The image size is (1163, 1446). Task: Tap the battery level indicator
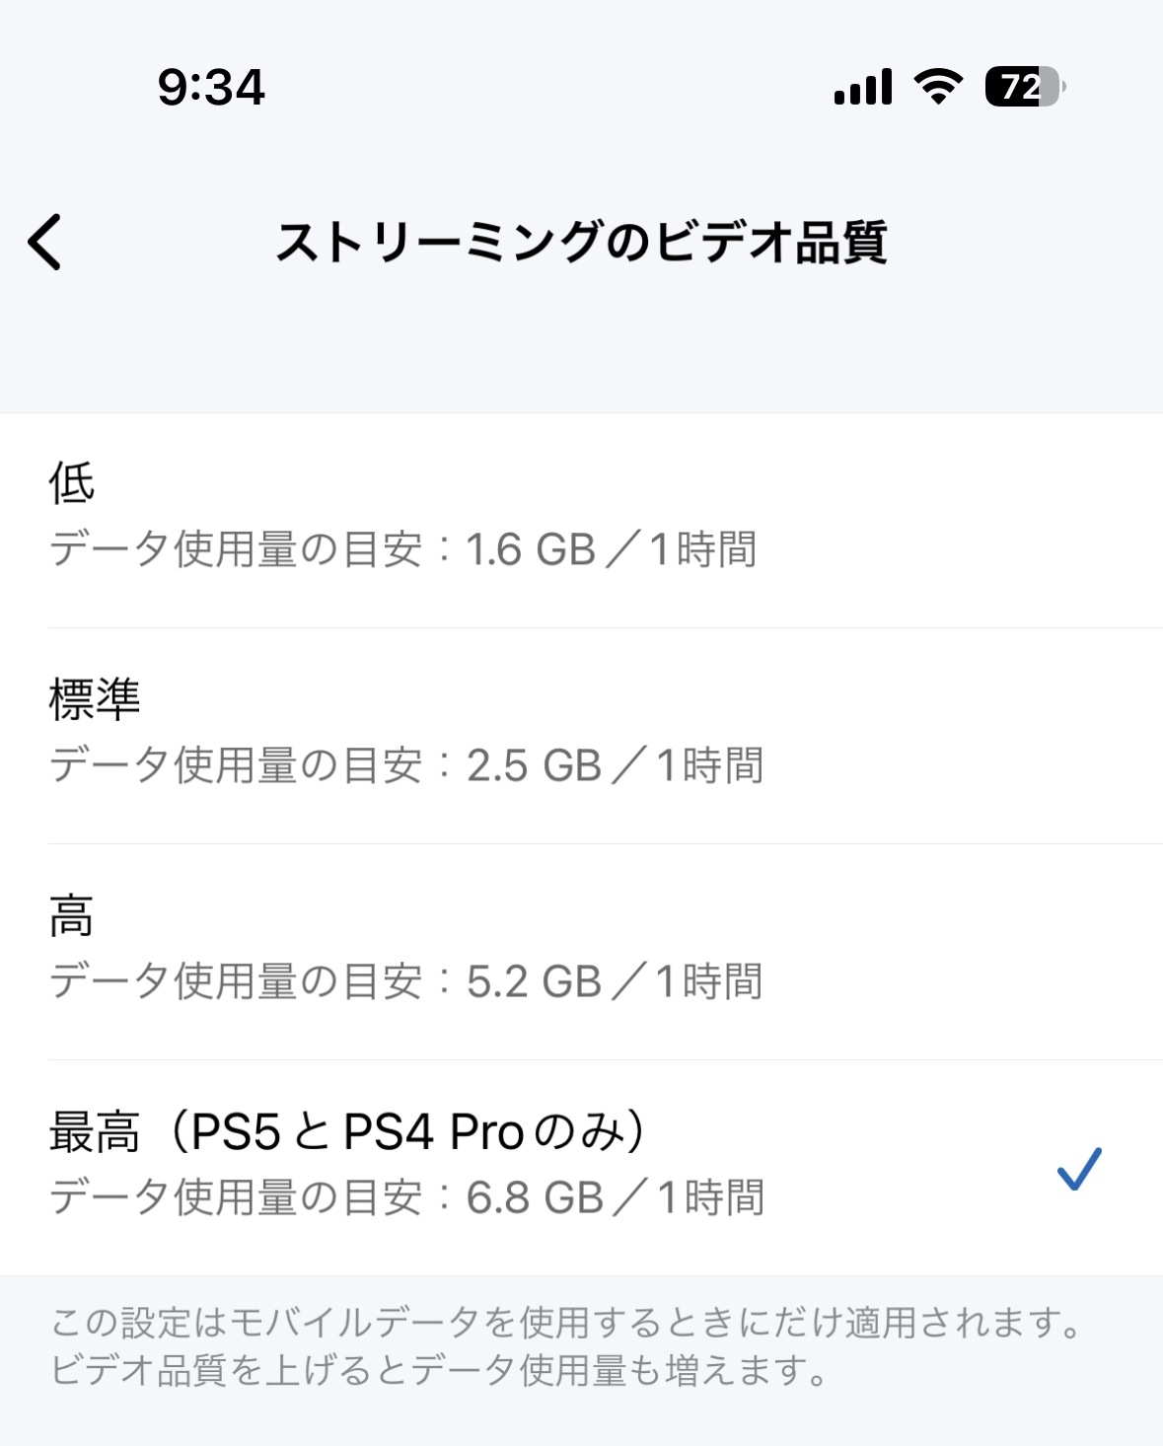(1025, 87)
